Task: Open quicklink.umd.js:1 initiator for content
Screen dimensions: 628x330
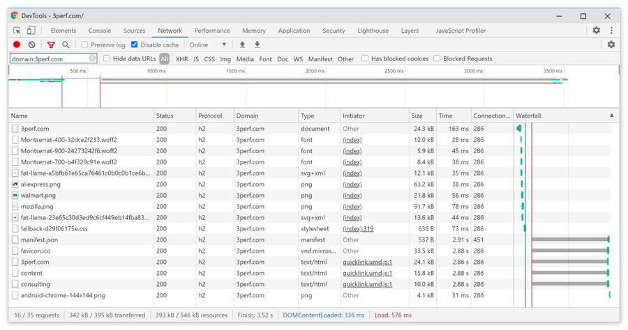Action: (367, 273)
